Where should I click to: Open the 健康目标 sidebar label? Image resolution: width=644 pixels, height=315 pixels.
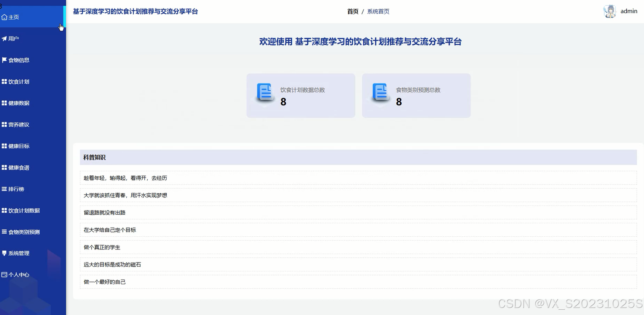19,146
